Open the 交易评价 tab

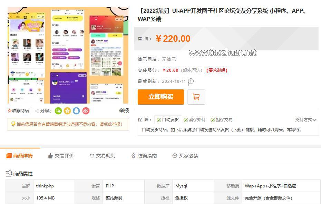click(x=61, y=156)
